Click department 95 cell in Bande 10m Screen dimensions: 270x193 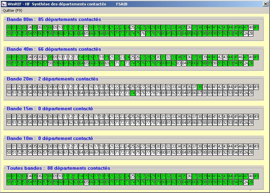point(241,152)
